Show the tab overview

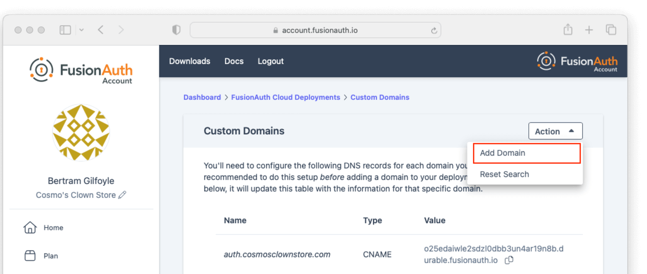[611, 29]
